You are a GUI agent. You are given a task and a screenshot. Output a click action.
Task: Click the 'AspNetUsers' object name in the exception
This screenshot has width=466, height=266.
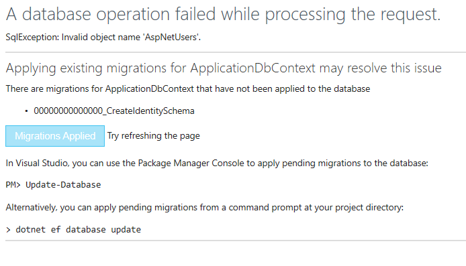click(171, 37)
